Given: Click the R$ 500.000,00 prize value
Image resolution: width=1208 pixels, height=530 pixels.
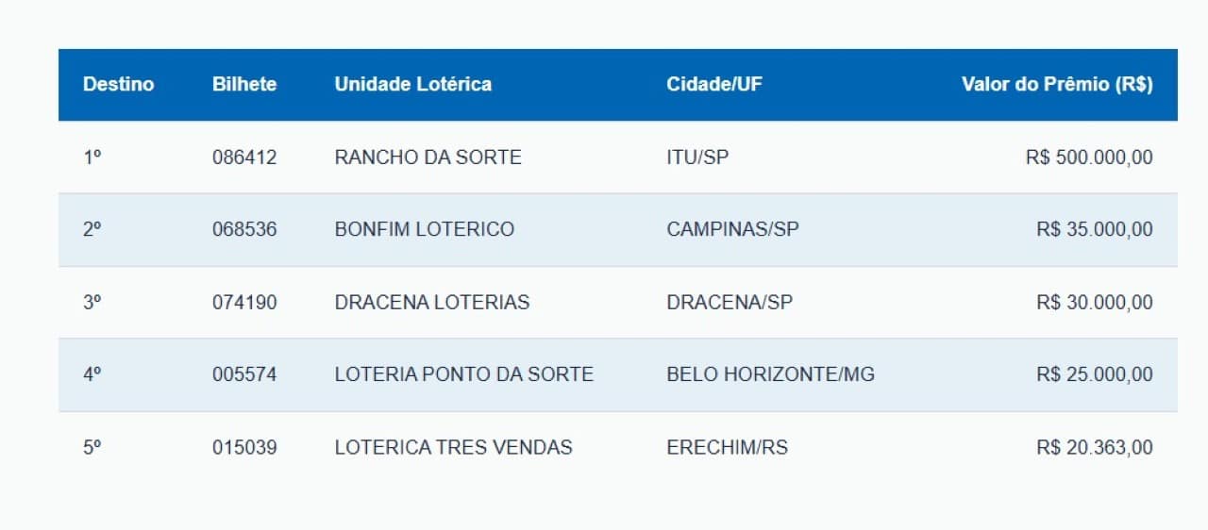Looking at the screenshot, I should tap(1089, 157).
